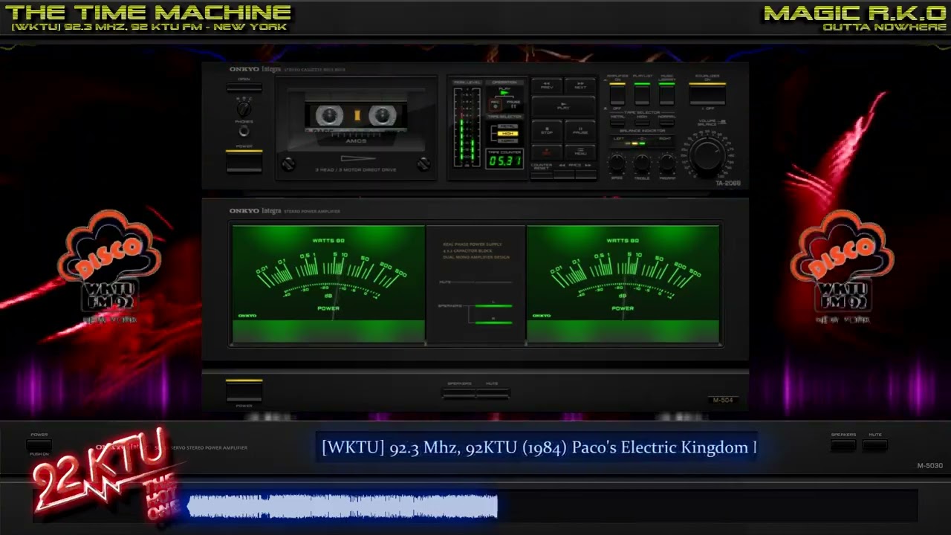Toggle the Amplifier On switch
This screenshot has height=535, width=951.
(x=617, y=94)
